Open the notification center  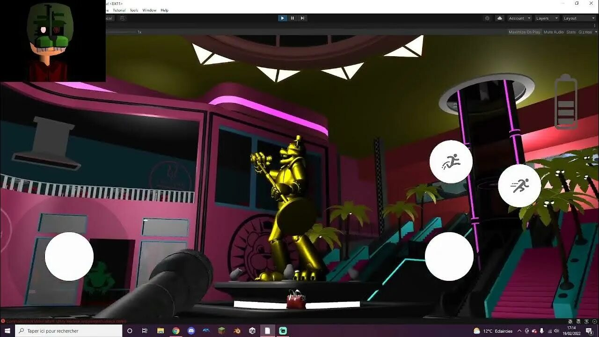pyautogui.click(x=589, y=331)
